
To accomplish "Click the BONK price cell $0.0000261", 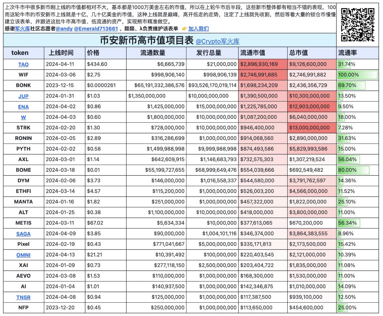I will 106,85.
